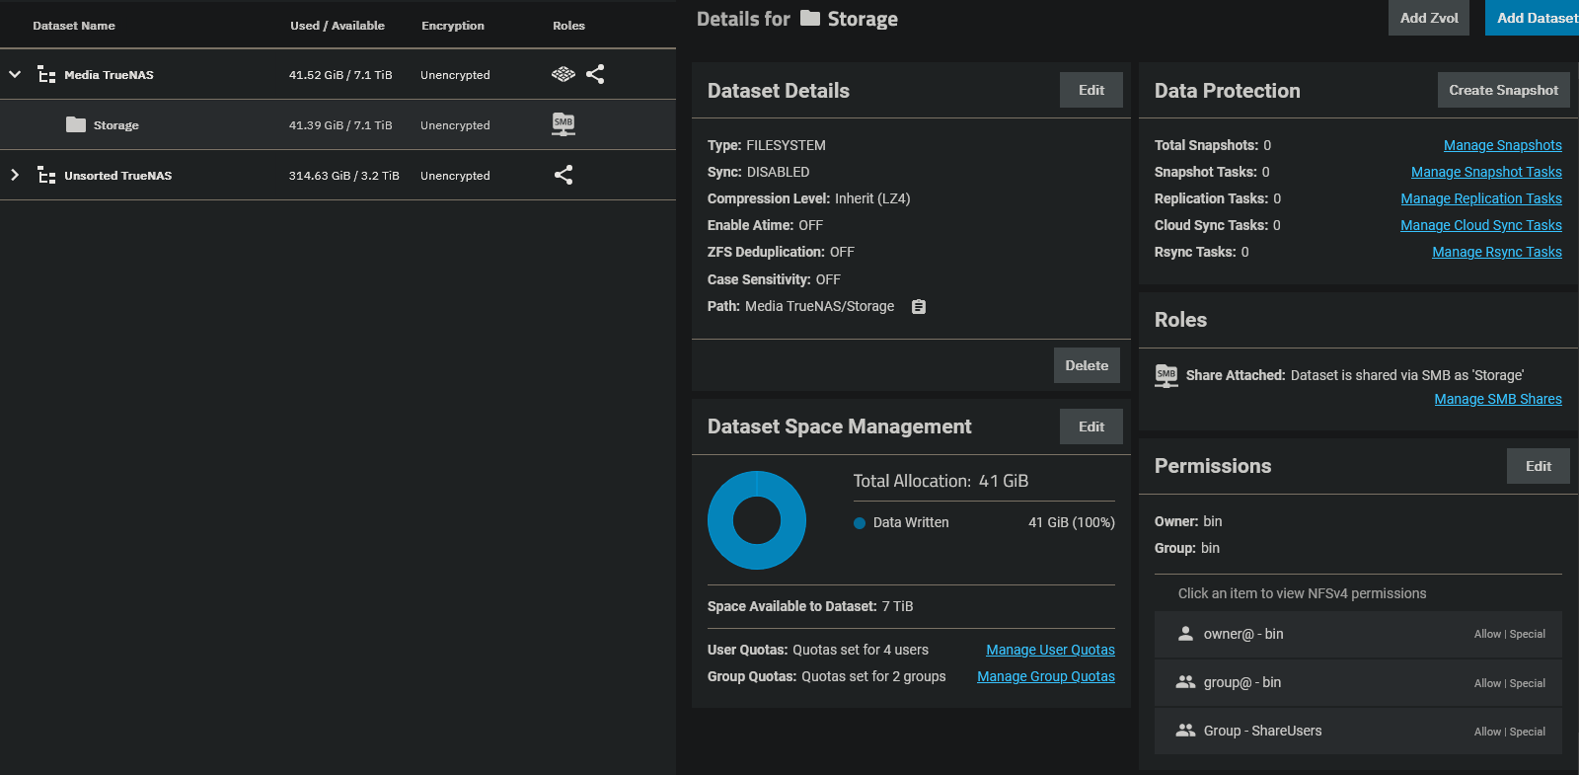This screenshot has height=775, width=1579.
Task: Open Manage Snapshots link
Action: point(1503,145)
